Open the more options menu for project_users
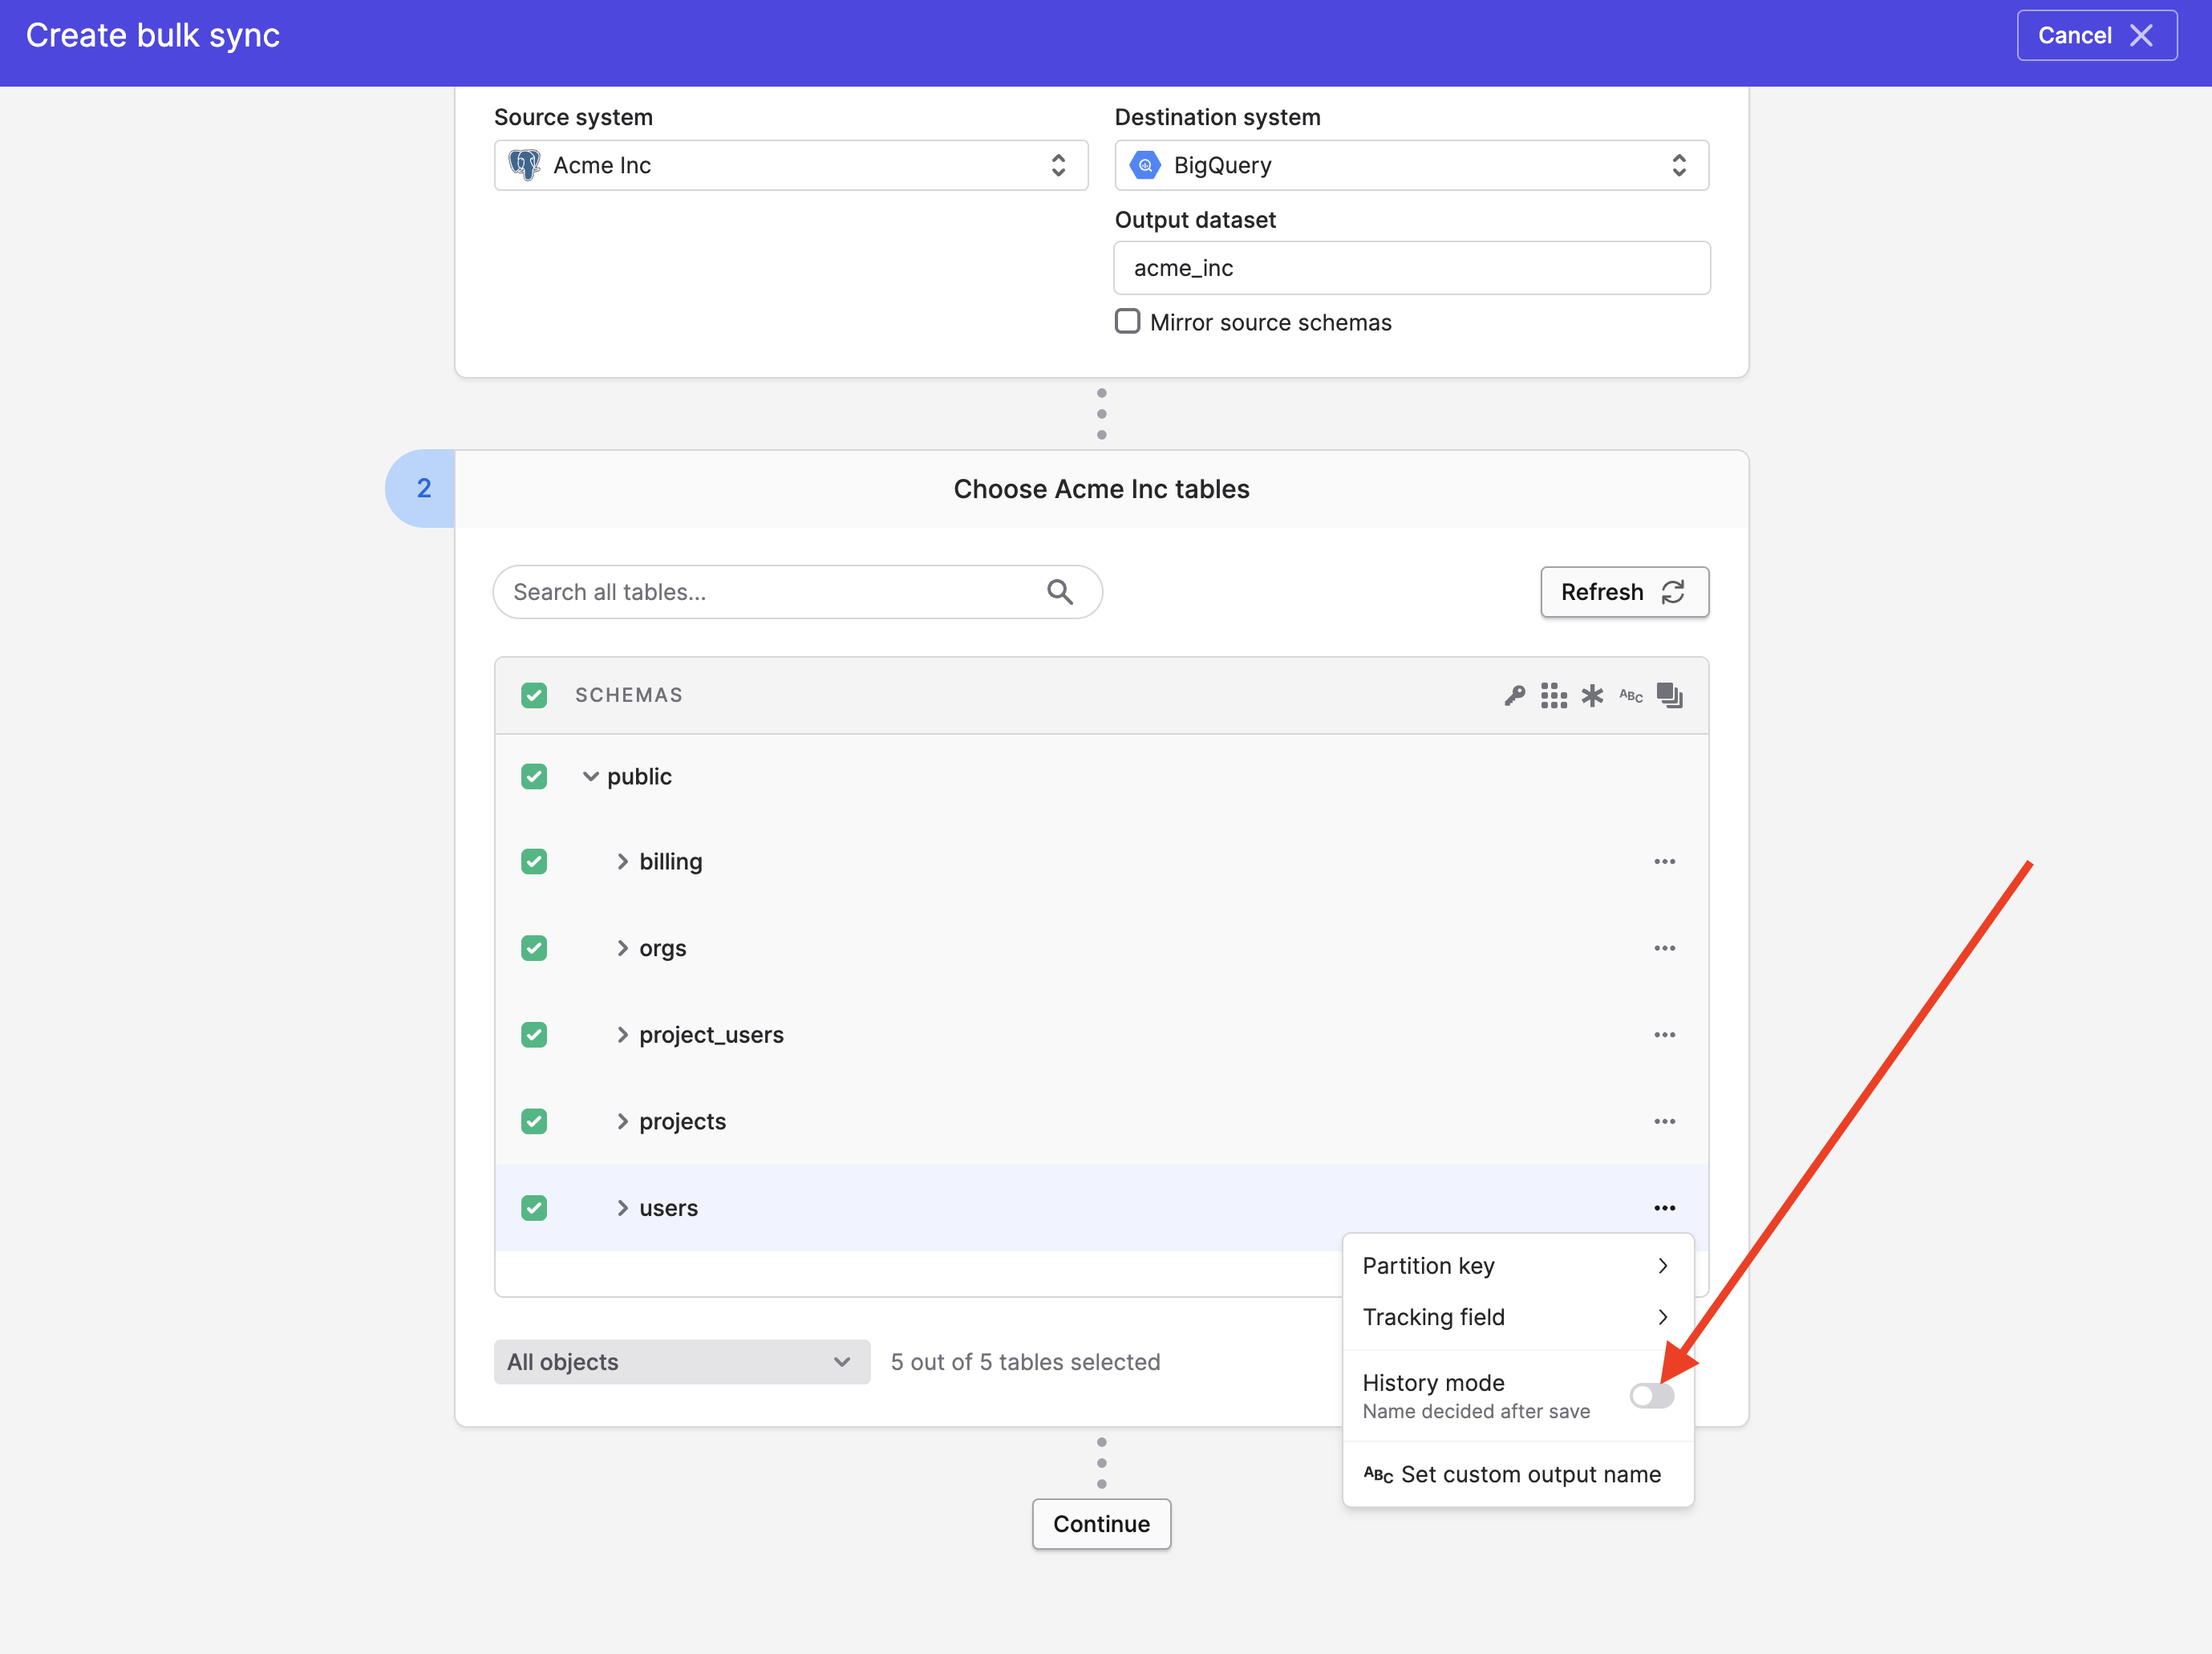Screen dimensions: 2212x1654 pyautogui.click(x=1664, y=1035)
